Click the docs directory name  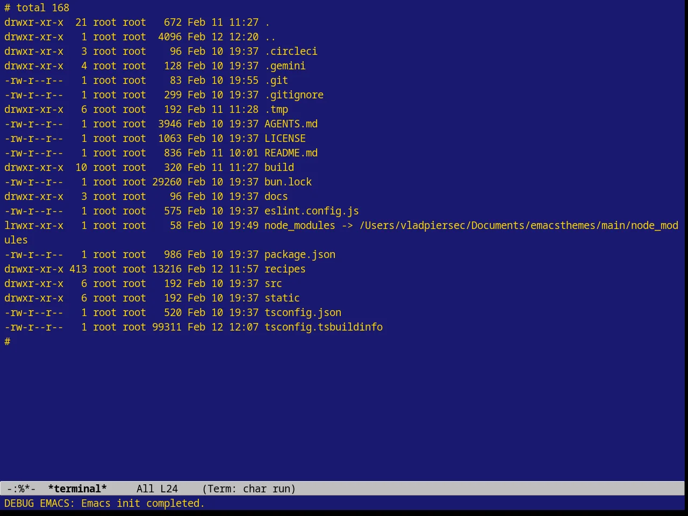click(x=276, y=197)
